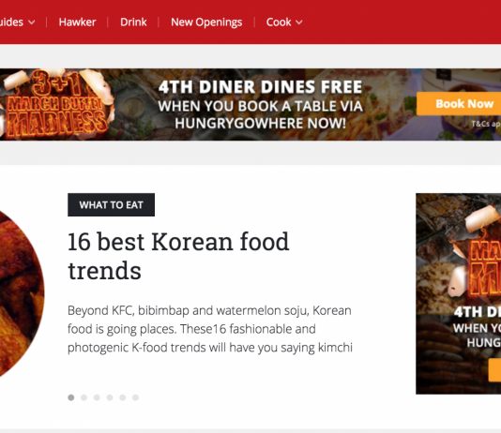Select the first carousel slide dot
501x433 pixels.
coord(71,397)
